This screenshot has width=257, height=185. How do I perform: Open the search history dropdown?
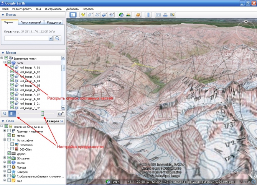click(51, 38)
